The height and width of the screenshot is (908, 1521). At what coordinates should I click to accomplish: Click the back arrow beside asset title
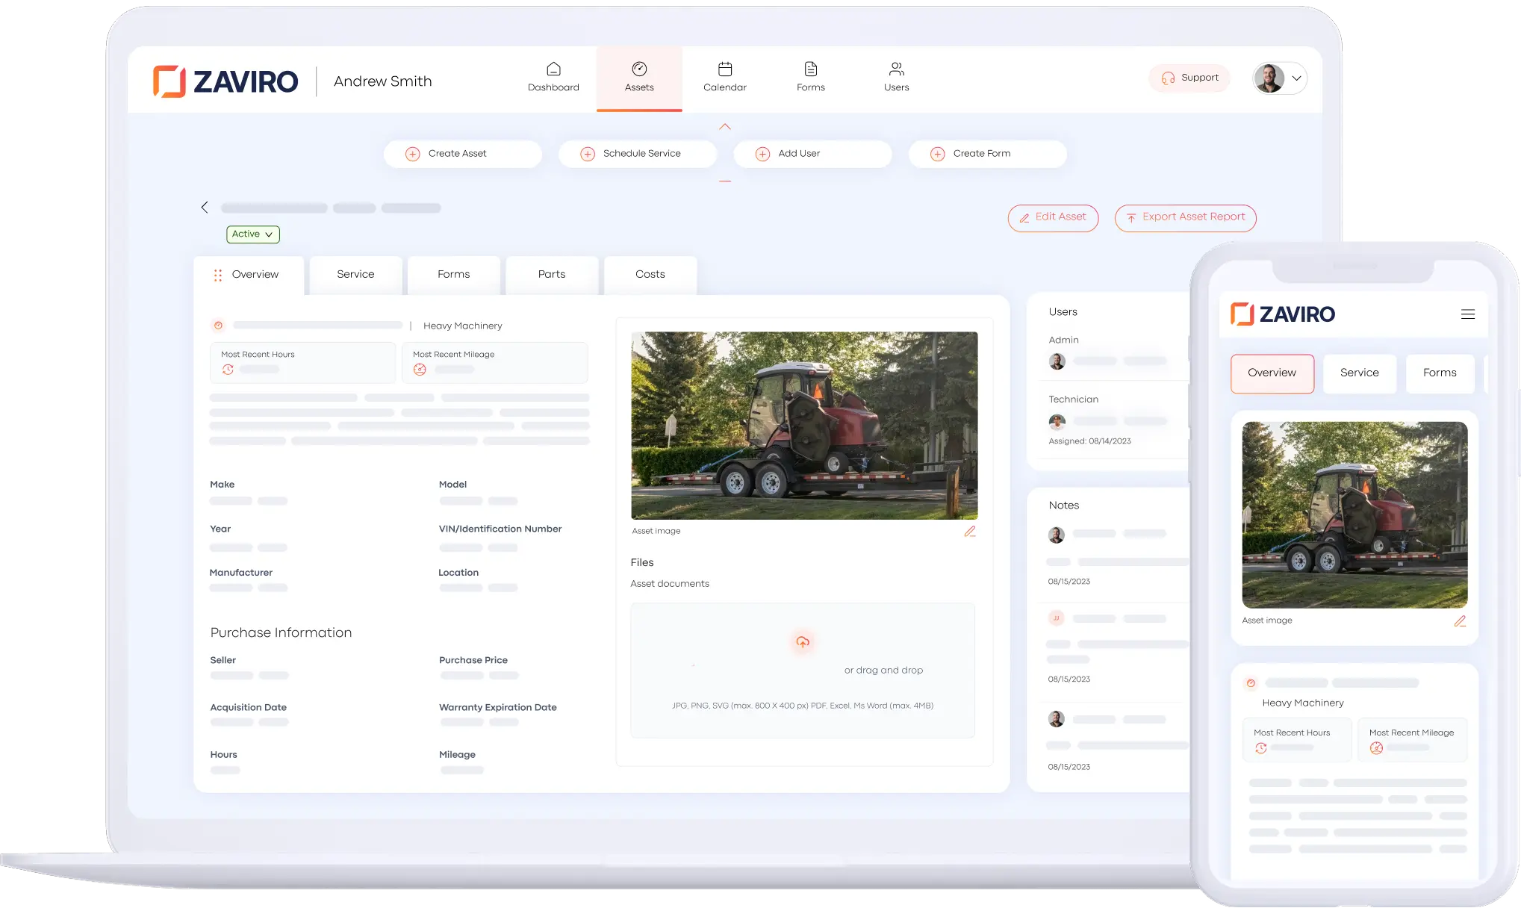(x=205, y=208)
